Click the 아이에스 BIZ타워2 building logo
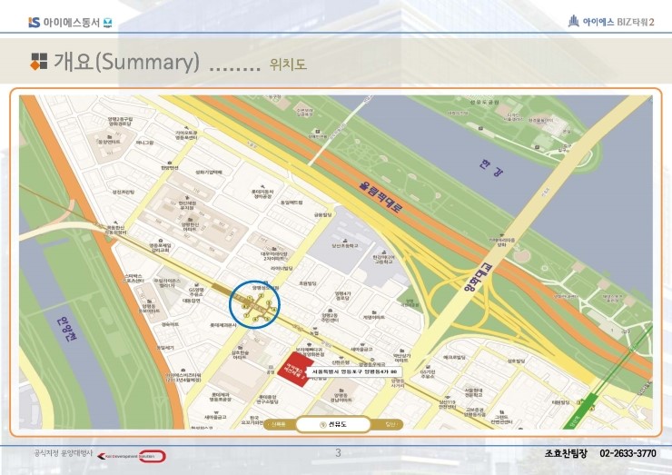672x475 pixels. pyautogui.click(x=573, y=21)
